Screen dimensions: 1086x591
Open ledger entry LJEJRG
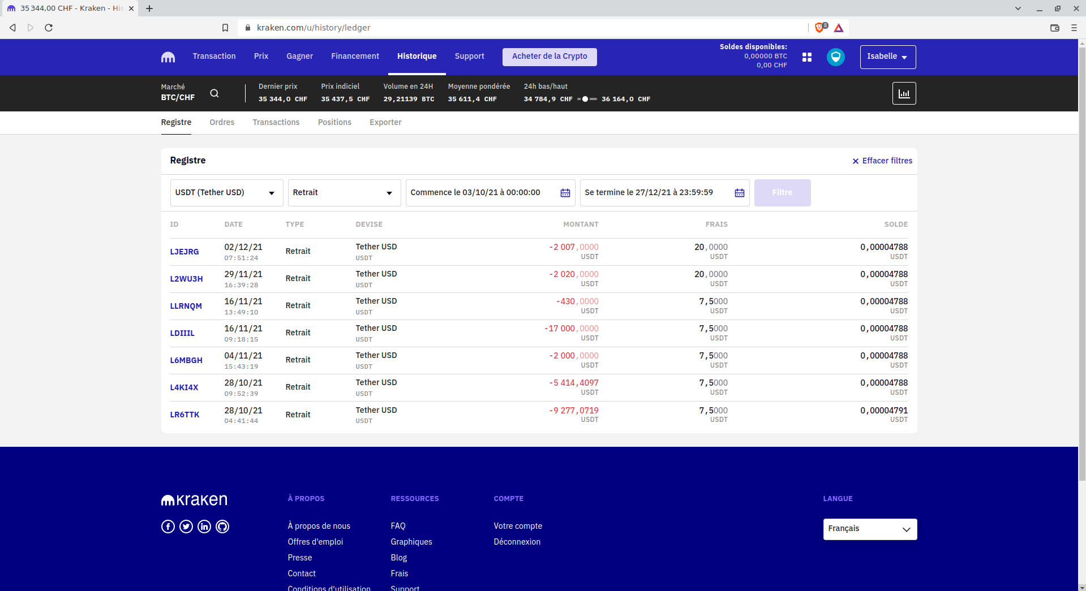pos(184,252)
